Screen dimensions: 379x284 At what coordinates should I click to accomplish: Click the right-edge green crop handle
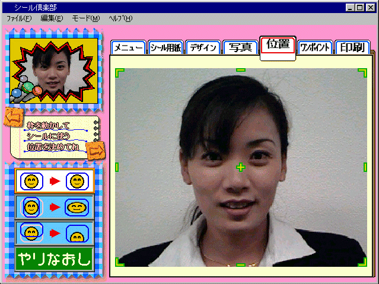pyautogui.click(x=365, y=167)
